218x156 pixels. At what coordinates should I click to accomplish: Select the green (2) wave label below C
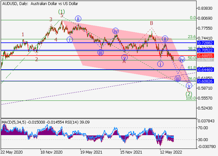coord(189,94)
